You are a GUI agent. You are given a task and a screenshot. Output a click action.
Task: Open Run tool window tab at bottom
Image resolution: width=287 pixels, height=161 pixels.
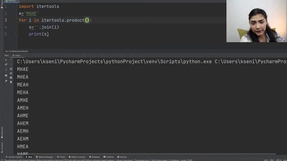click(29, 157)
